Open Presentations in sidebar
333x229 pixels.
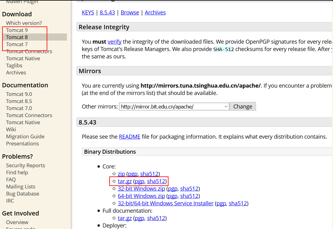coord(22,144)
